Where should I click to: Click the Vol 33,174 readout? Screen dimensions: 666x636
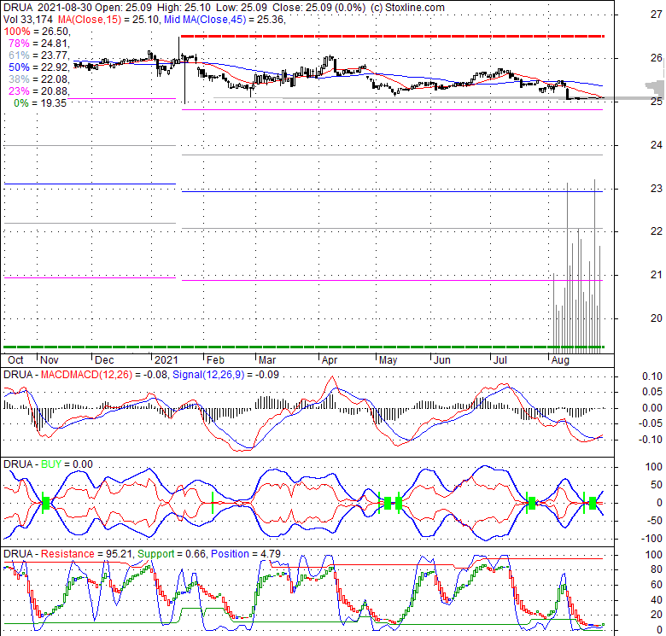(28, 20)
